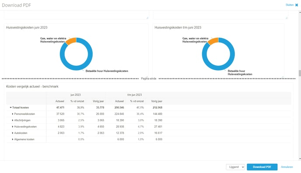Expand the Personeelskosten row
The width and height of the screenshot is (301, 173).
coord(13,114)
